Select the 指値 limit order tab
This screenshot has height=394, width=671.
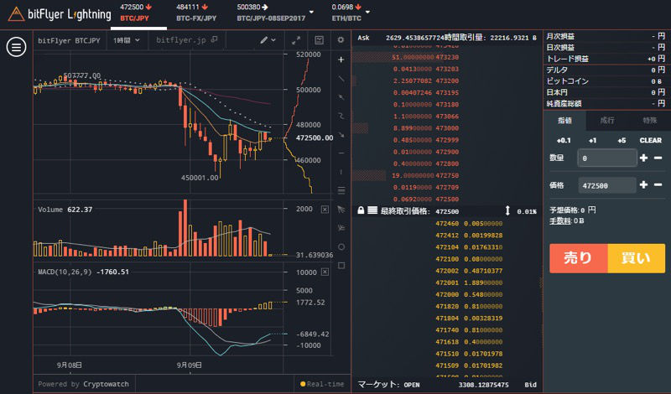click(x=564, y=121)
